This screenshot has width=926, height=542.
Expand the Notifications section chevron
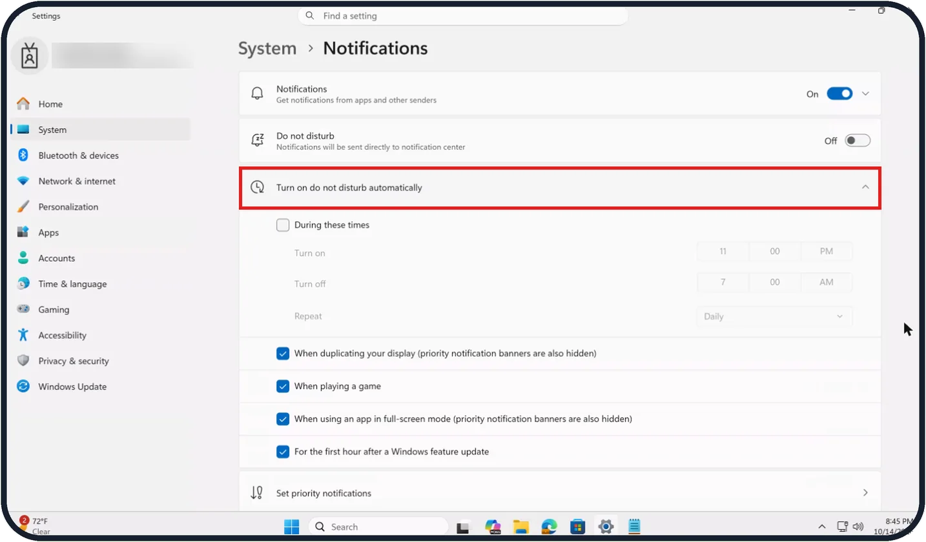click(x=866, y=94)
